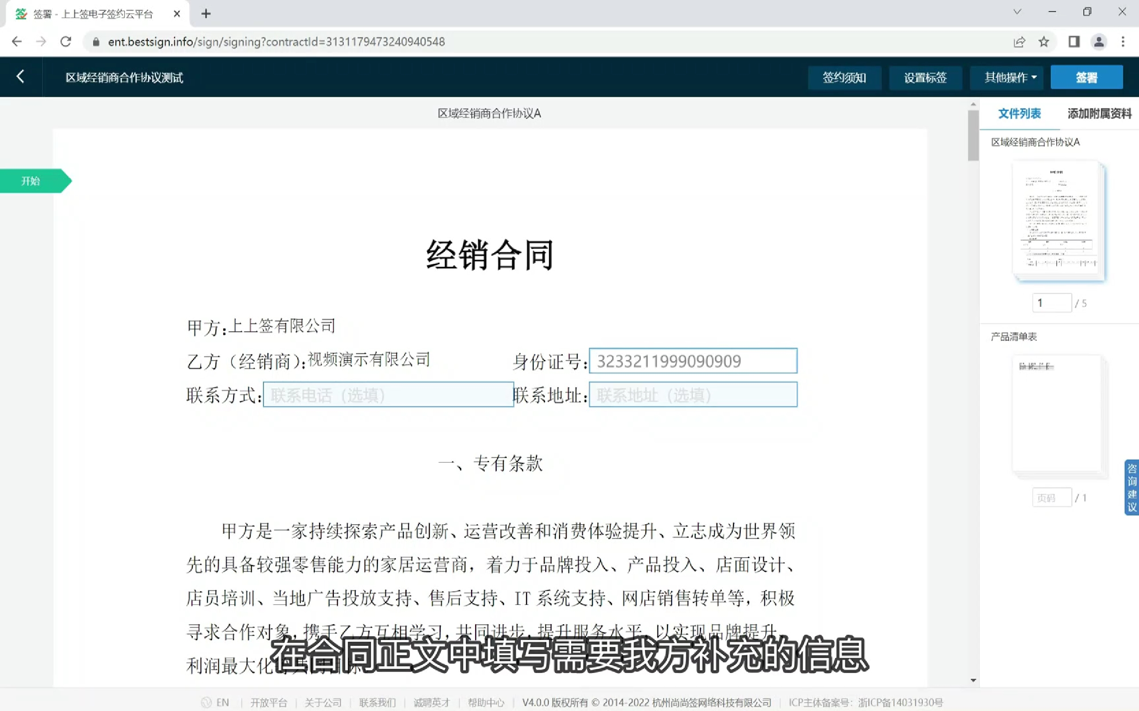
Task: Click the browser forward arrow
Action: tap(41, 41)
